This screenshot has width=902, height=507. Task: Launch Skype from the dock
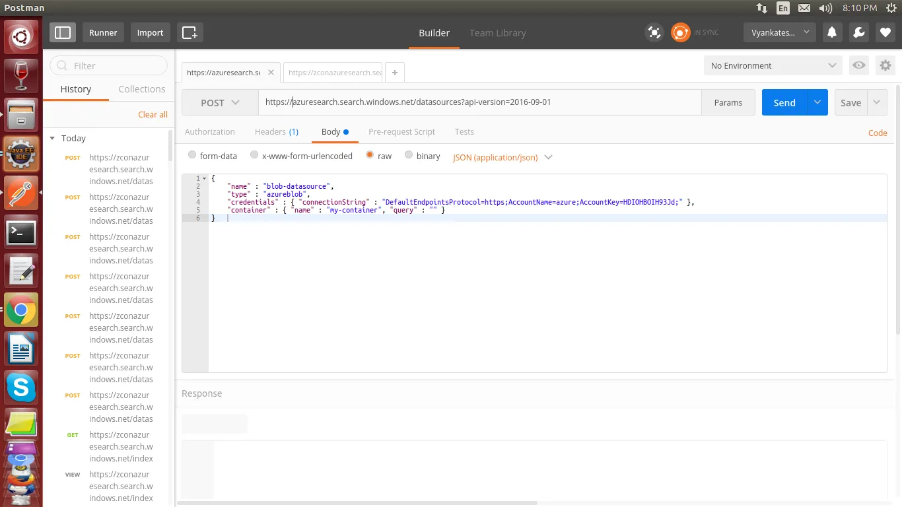pyautogui.click(x=21, y=388)
